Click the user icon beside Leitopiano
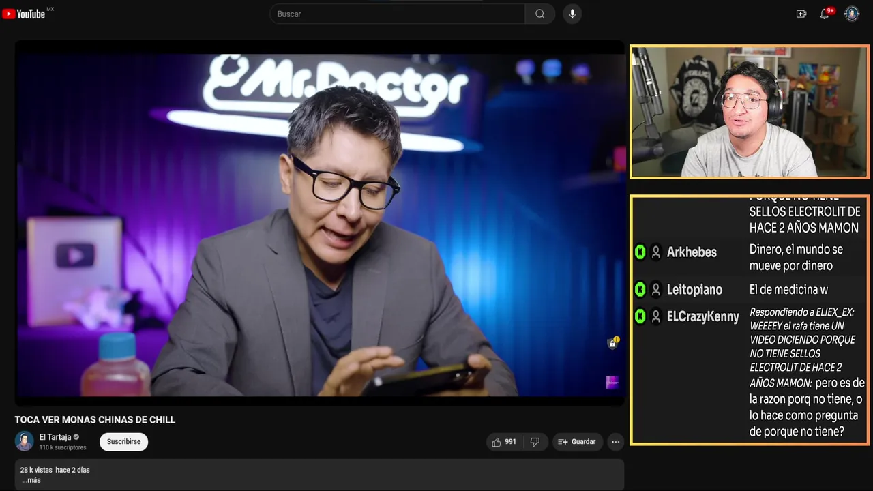The image size is (873, 491). tap(656, 290)
